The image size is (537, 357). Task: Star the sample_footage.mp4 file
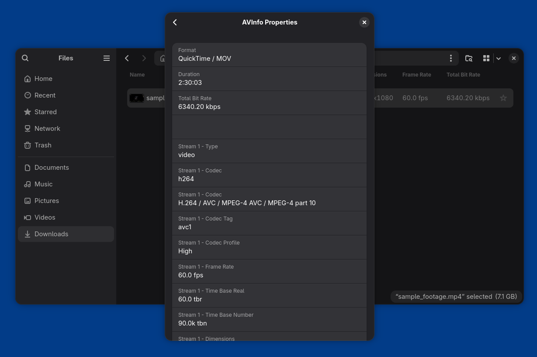click(x=503, y=98)
